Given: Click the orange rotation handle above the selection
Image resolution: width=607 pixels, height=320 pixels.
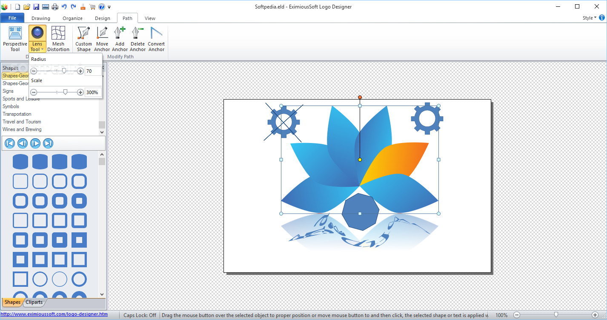Looking at the screenshot, I should (x=360, y=97).
